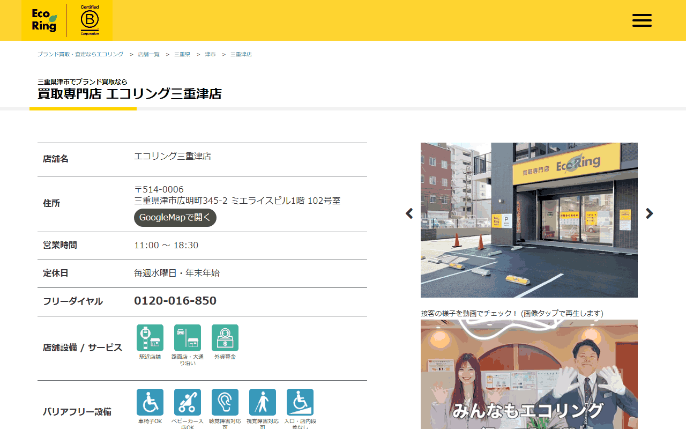The image size is (686, 429).
Task: Click the 車椅子OK wheelchair icon
Action: 150,402
